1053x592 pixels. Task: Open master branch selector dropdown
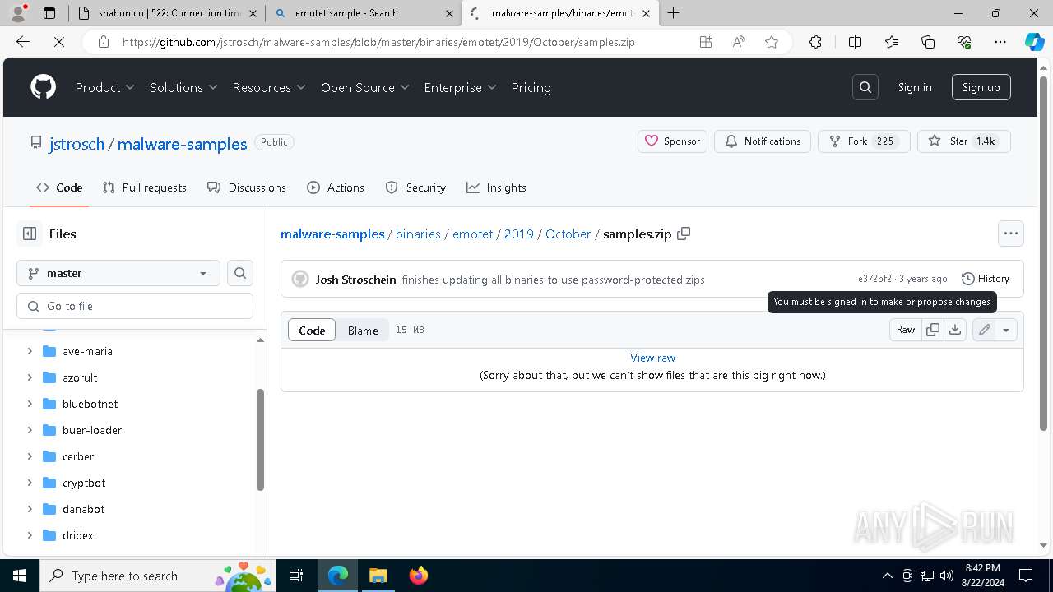pos(118,273)
